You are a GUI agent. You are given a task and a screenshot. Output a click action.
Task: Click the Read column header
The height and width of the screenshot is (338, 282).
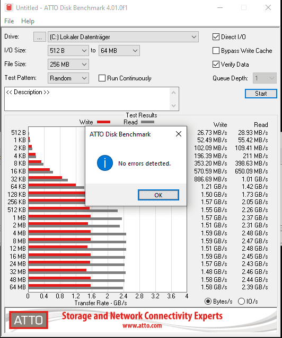(x=261, y=125)
